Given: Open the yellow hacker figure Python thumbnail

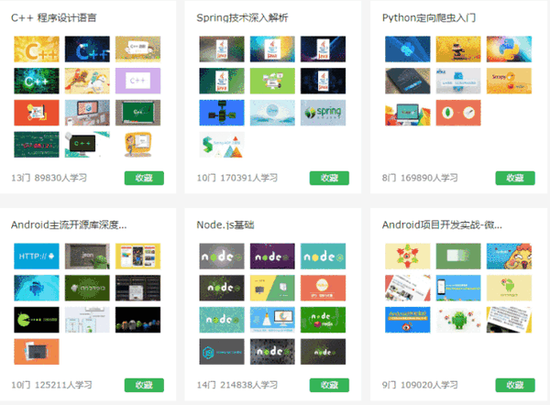Looking at the screenshot, I should (458, 49).
